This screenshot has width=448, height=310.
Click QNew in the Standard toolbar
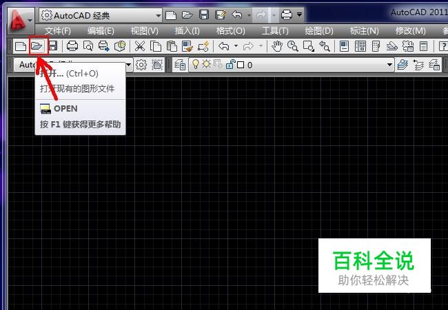click(x=21, y=46)
